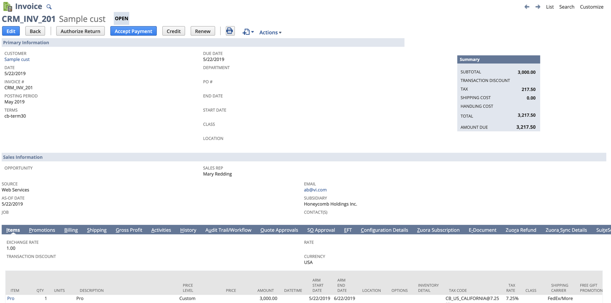Image resolution: width=611 pixels, height=303 pixels.
Task: Click the Accept Payment button
Action: tap(133, 31)
